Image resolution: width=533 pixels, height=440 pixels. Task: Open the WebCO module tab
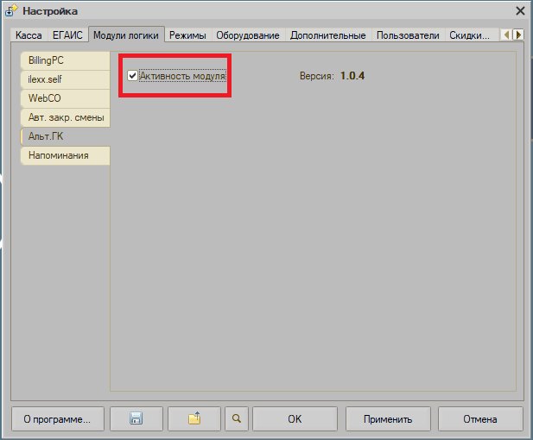(x=66, y=98)
